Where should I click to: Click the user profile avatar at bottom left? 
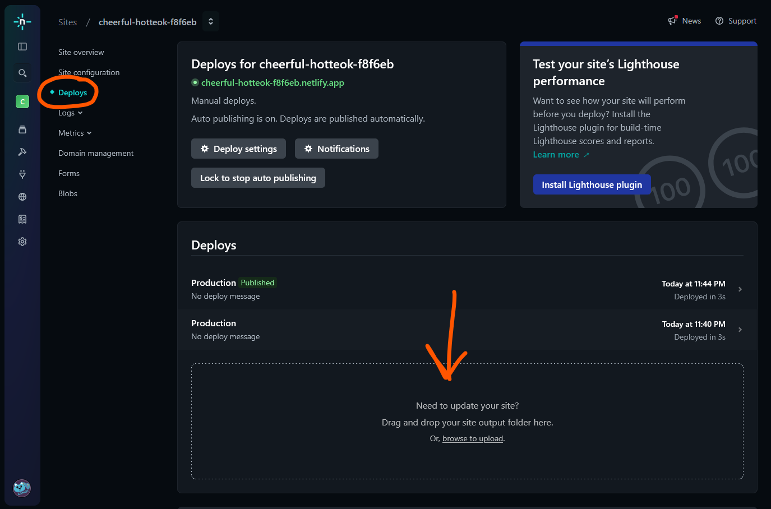[x=22, y=488]
